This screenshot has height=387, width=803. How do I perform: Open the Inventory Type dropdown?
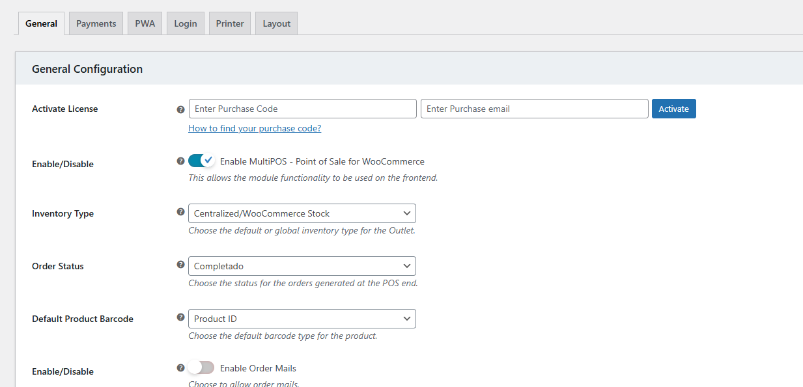pyautogui.click(x=302, y=213)
